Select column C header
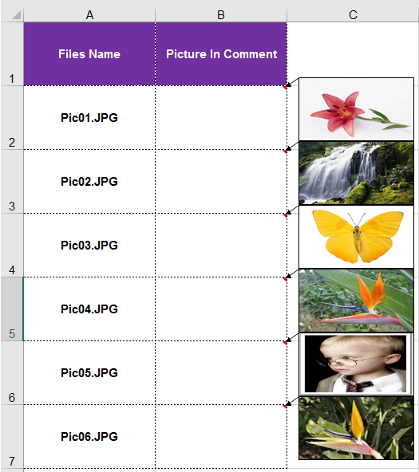419x472 pixels. click(x=353, y=14)
